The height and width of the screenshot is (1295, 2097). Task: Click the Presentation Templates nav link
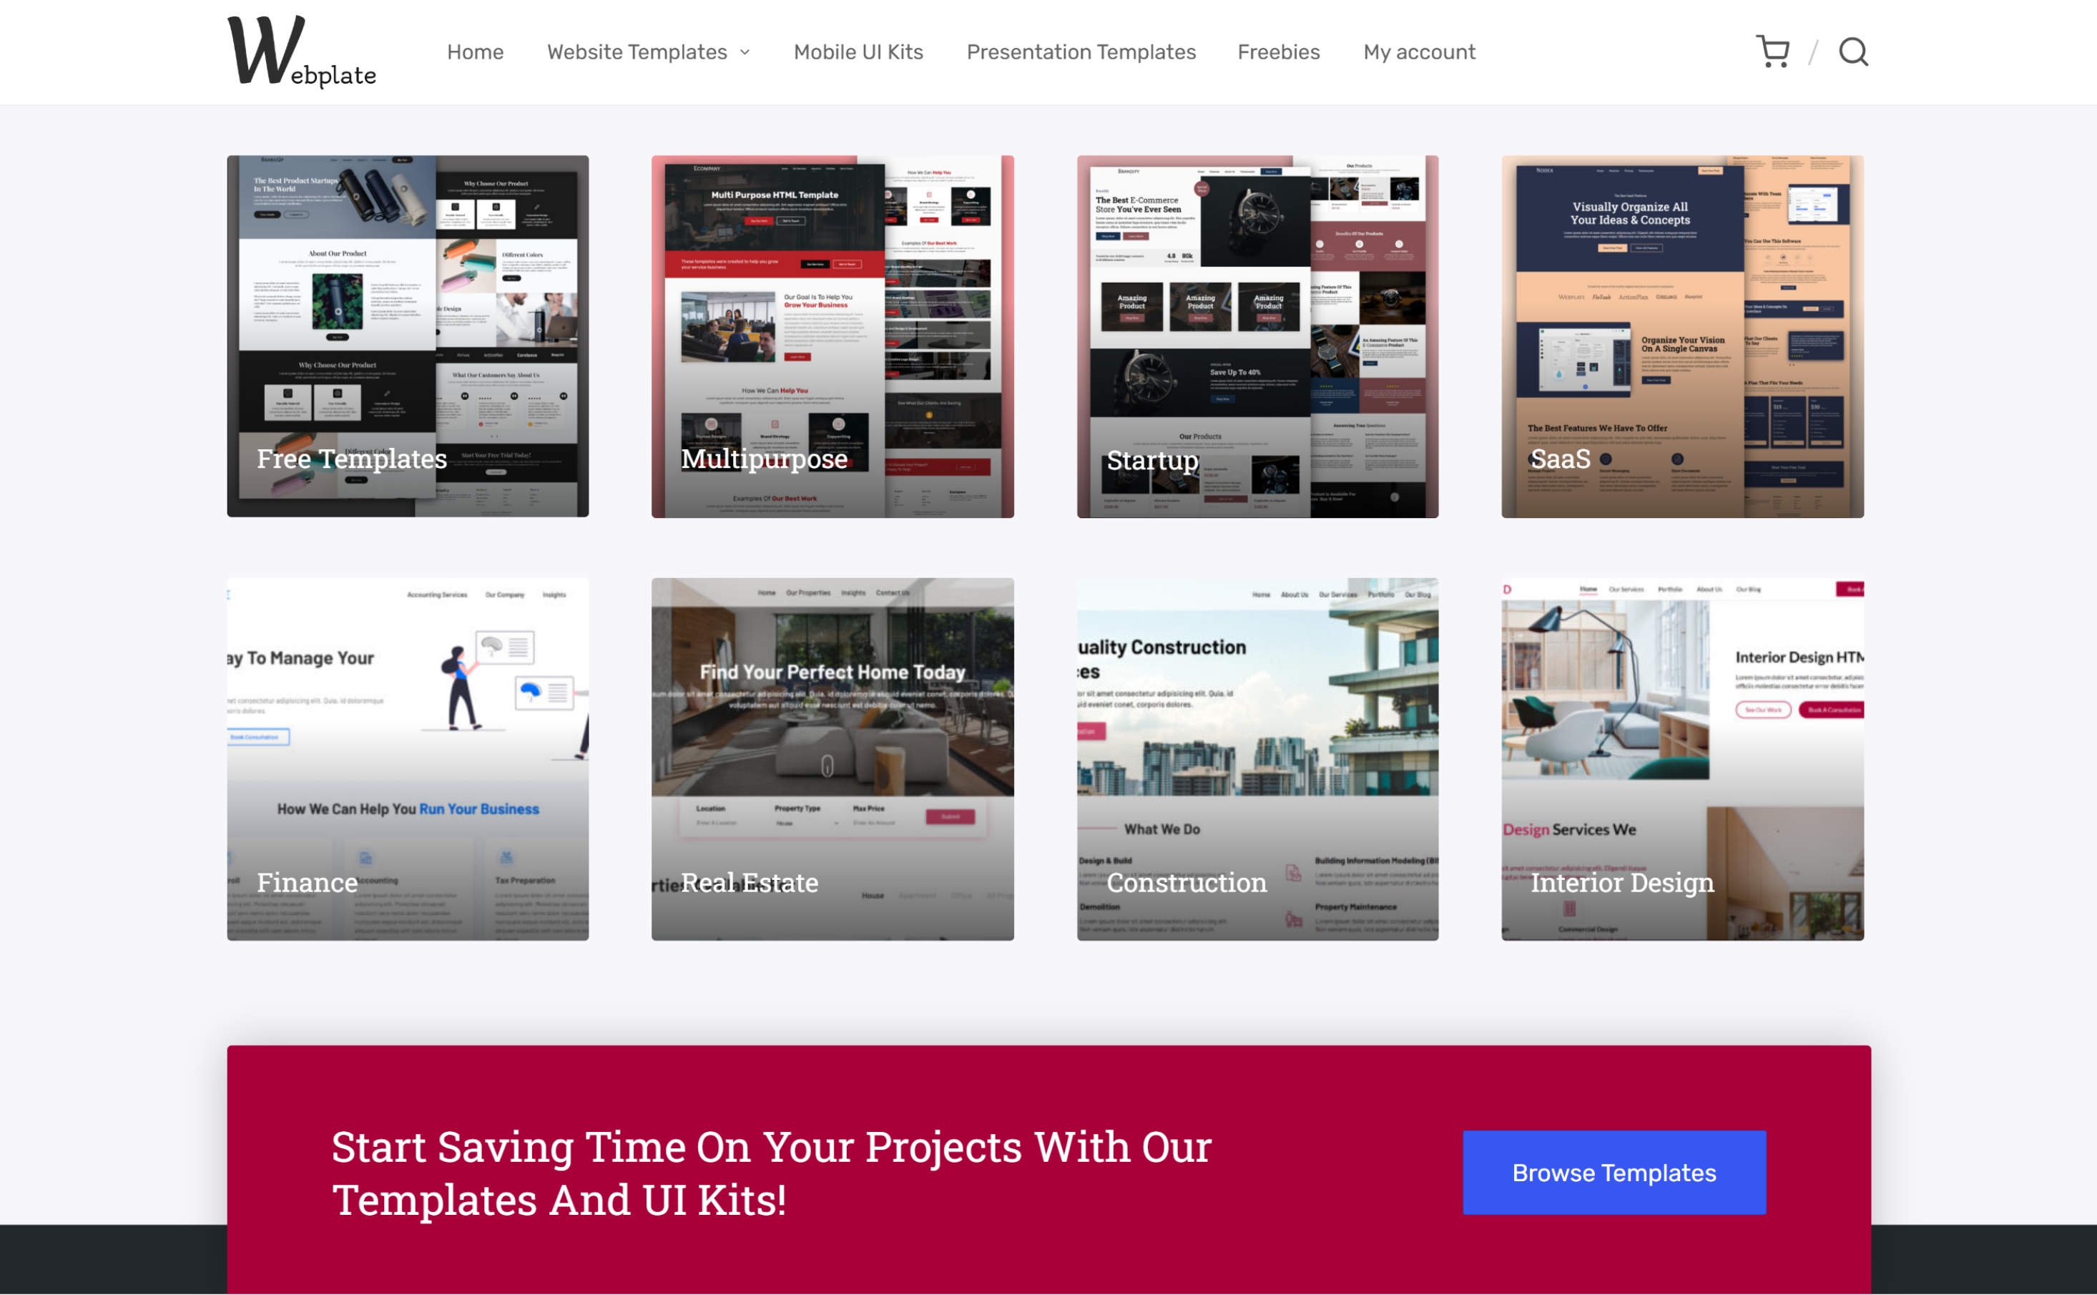[1081, 51]
